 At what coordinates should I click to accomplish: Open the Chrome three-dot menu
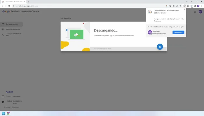(202, 6)
